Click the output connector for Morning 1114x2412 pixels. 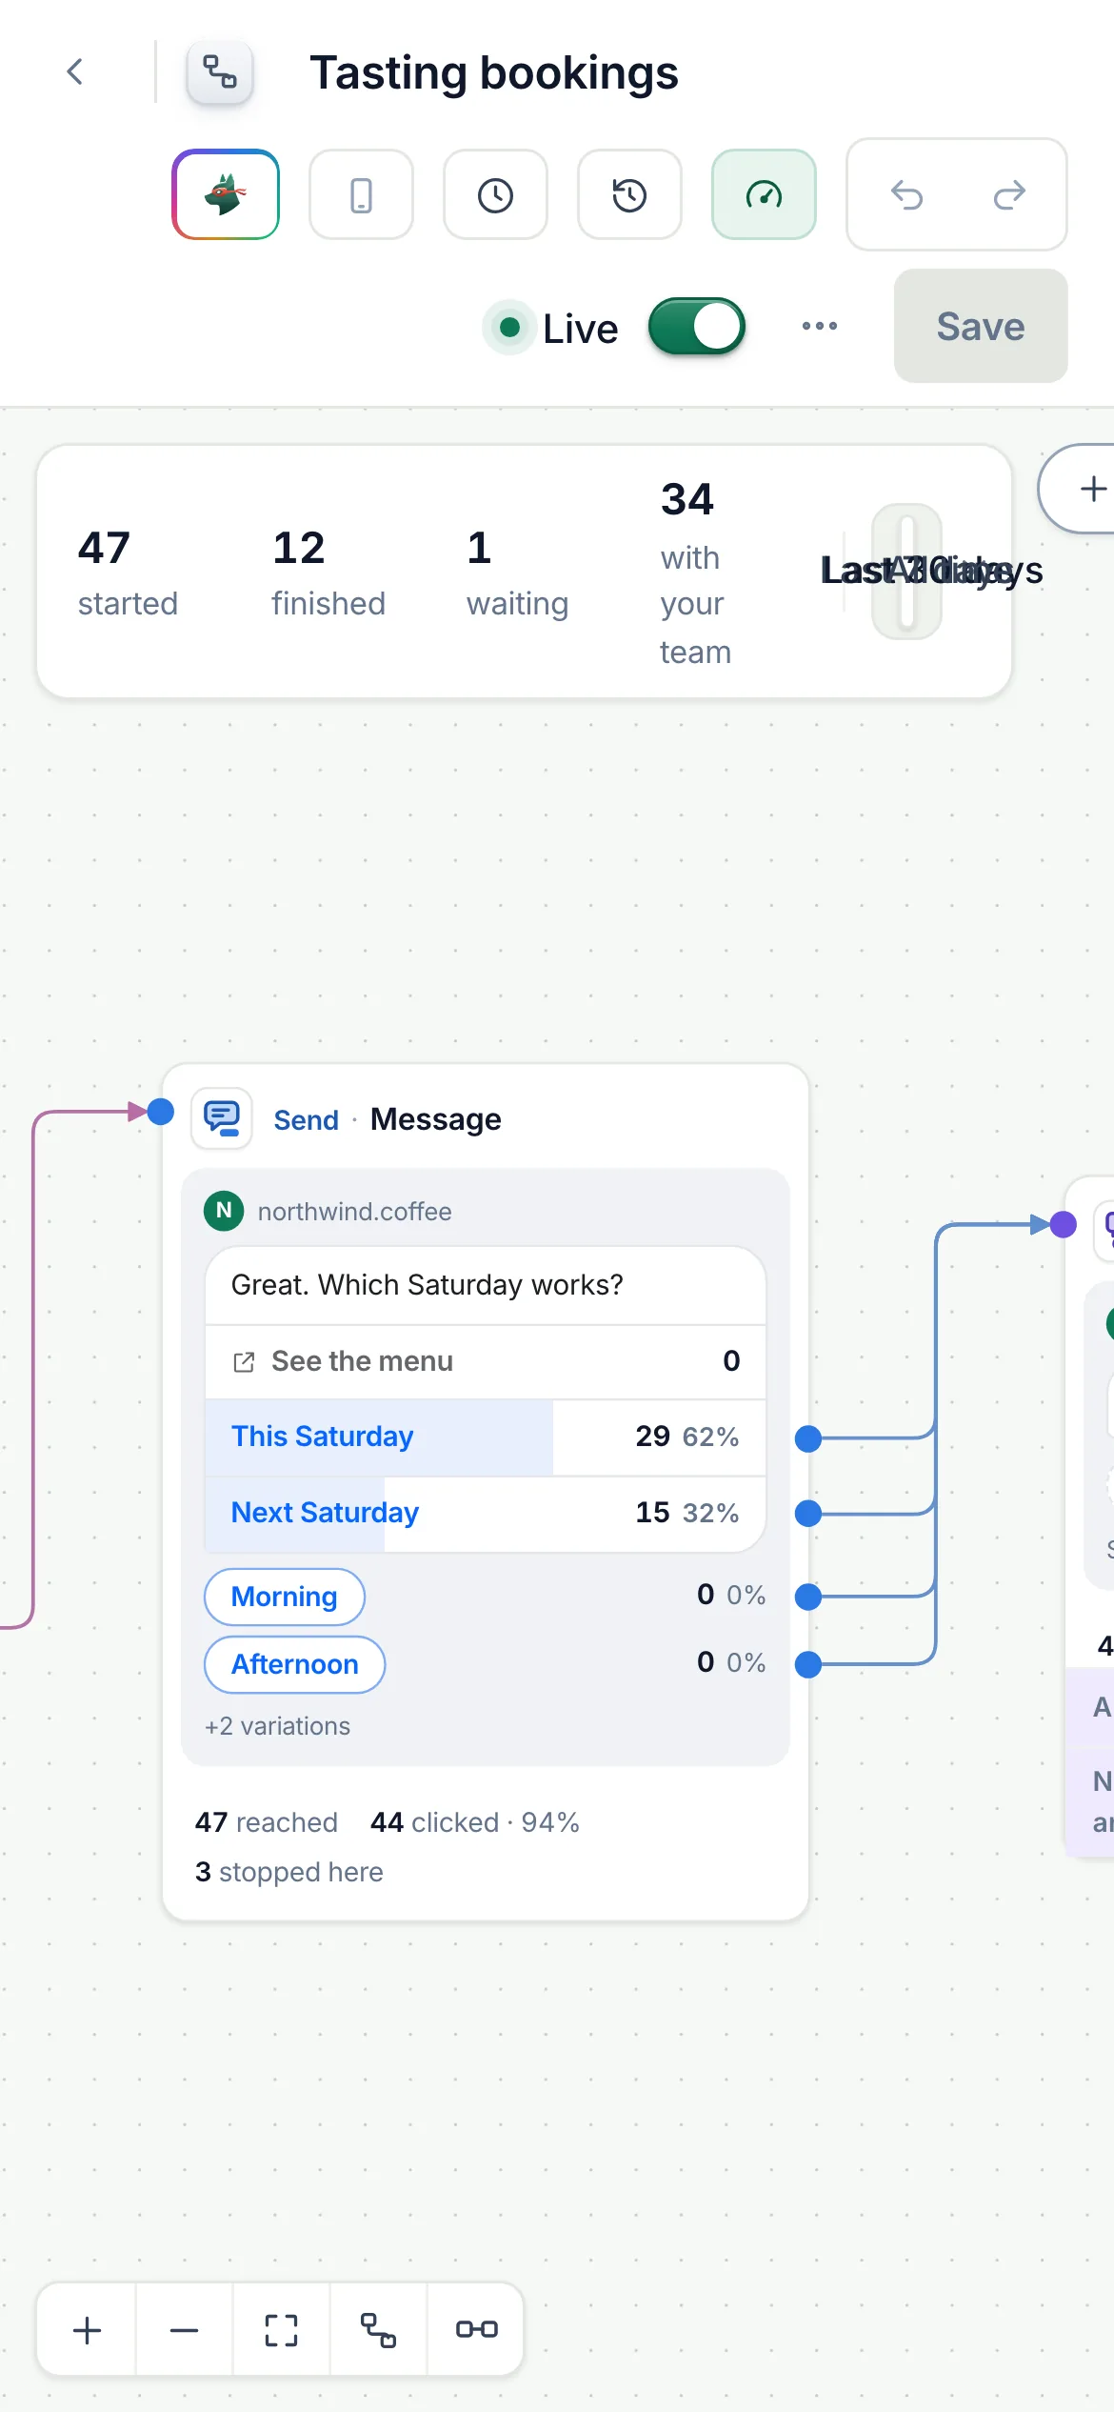click(x=808, y=1597)
